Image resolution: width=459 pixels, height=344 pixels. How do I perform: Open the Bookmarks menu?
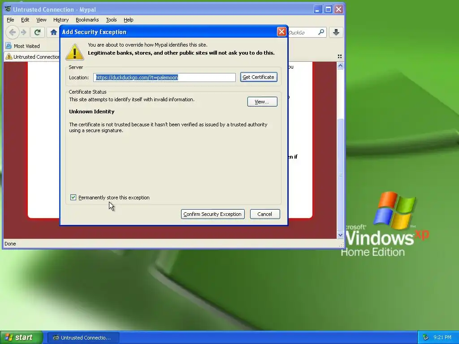(x=87, y=20)
